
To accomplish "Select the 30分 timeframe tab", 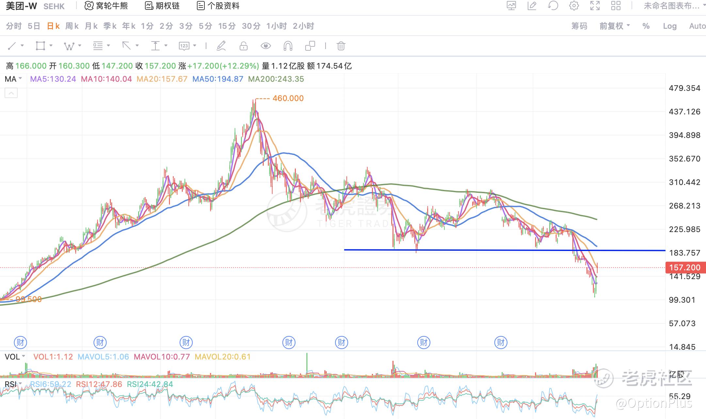I will pos(251,26).
